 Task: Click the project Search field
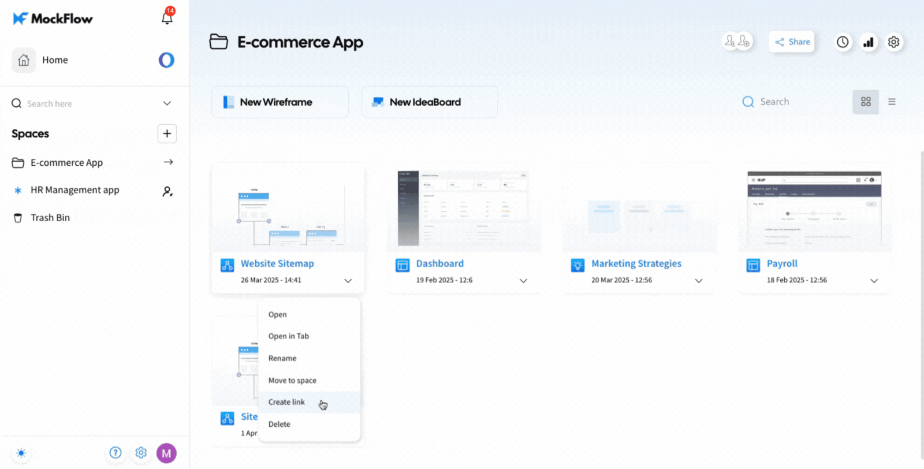click(x=788, y=102)
